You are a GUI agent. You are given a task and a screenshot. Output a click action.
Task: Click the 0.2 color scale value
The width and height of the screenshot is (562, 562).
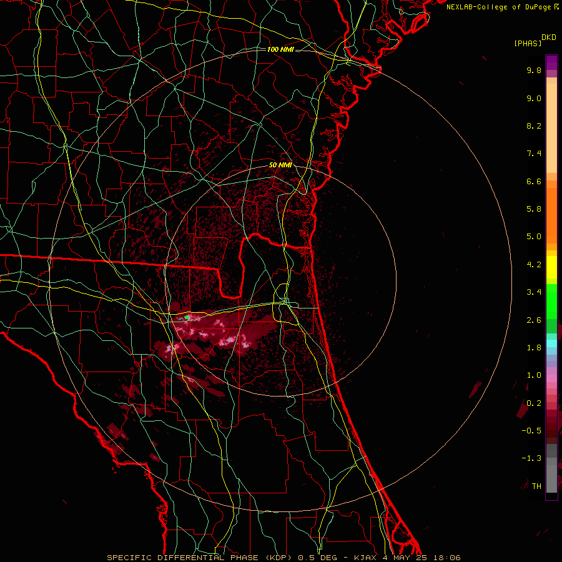pyautogui.click(x=534, y=403)
